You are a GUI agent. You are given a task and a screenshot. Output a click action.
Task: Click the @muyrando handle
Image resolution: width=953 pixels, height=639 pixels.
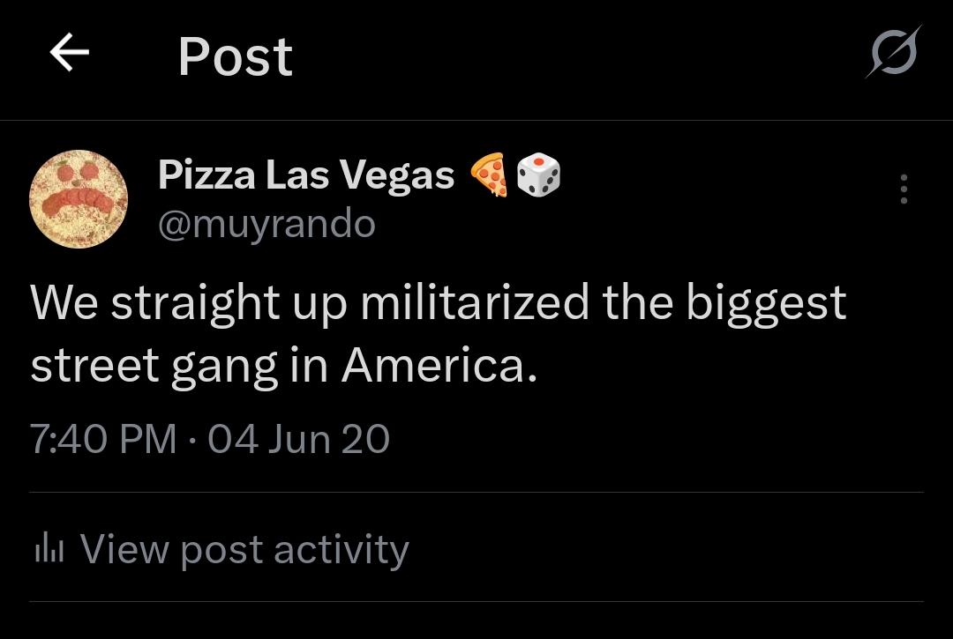click(266, 225)
